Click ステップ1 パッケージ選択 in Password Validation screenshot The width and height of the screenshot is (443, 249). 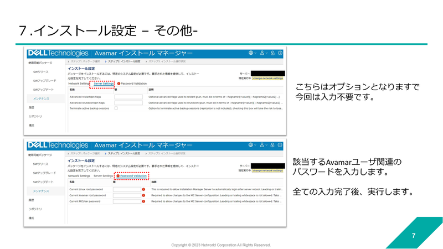[x=85, y=154]
